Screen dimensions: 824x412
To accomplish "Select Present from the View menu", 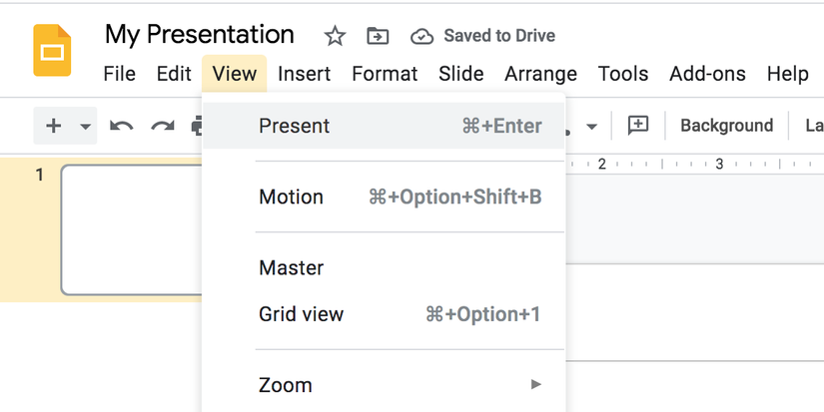I will click(x=294, y=126).
